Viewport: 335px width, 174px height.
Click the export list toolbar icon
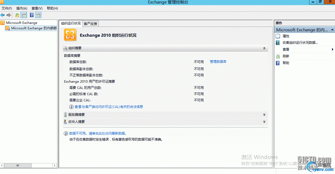click(x=17, y=15)
